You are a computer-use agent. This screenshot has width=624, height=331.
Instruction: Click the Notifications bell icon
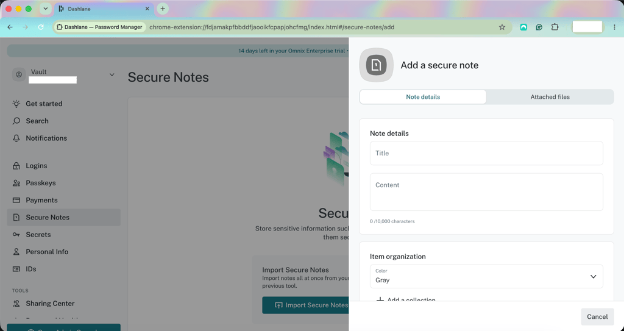click(16, 138)
